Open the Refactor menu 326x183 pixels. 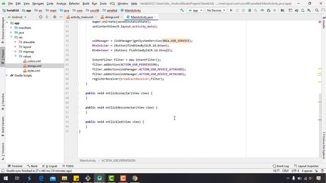point(74,4)
